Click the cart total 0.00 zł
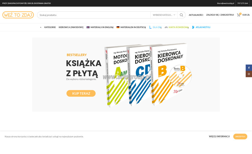 (246, 15)
